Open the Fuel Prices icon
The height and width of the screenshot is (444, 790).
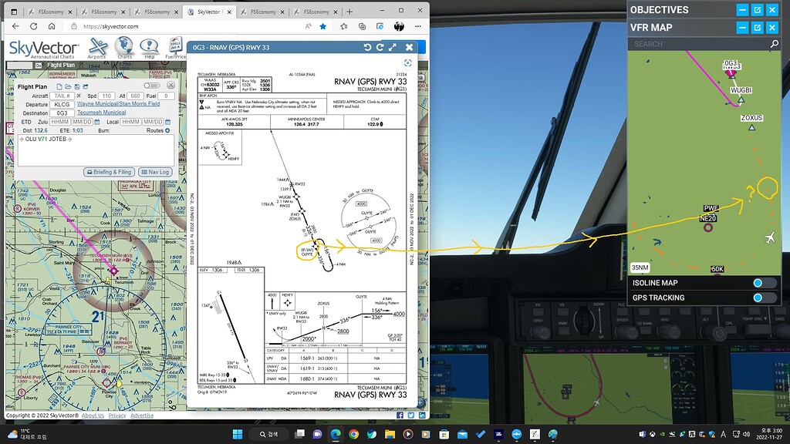175,48
